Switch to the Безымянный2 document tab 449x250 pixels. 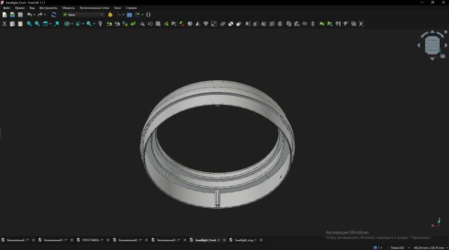(130, 240)
